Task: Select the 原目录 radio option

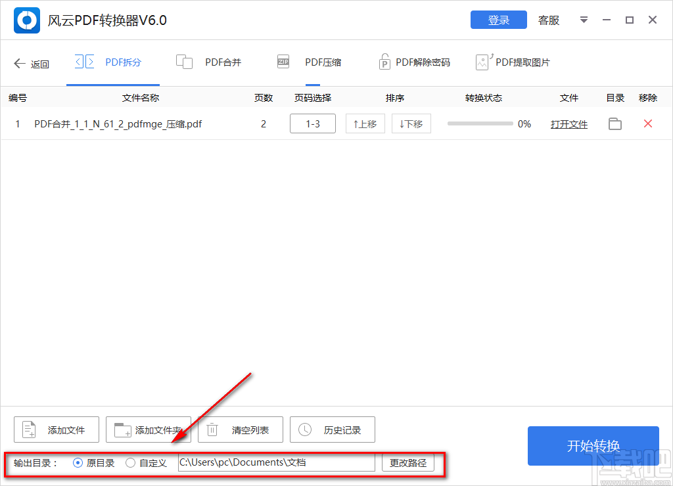Action: point(77,462)
